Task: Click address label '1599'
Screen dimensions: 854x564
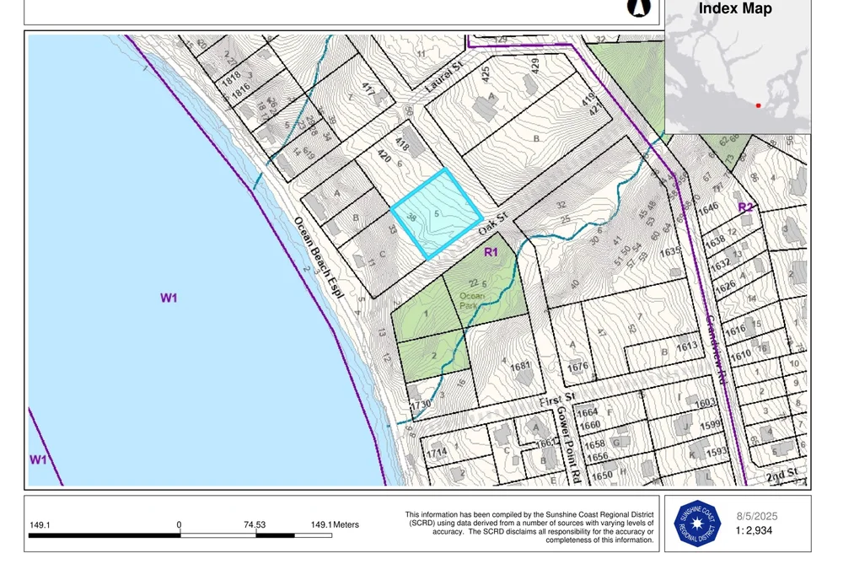Action: [711, 425]
